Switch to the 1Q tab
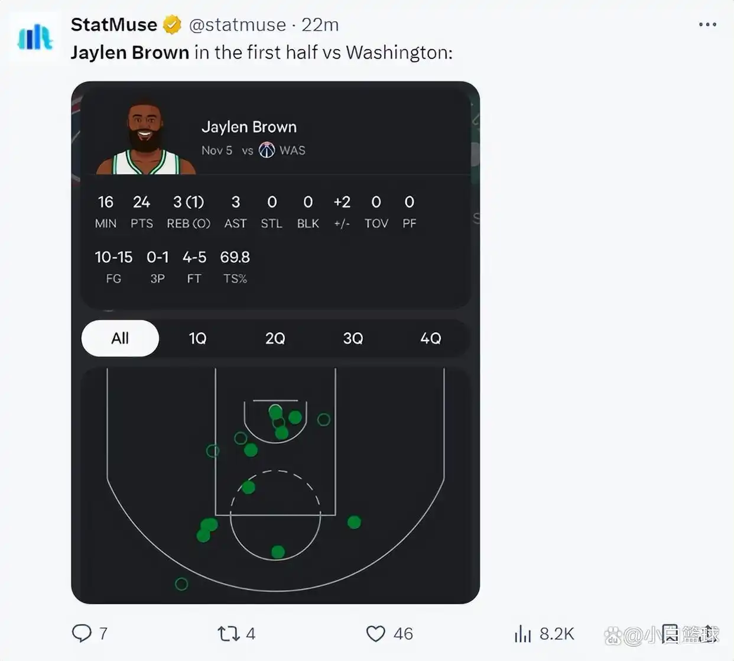This screenshot has width=734, height=661. pos(197,338)
